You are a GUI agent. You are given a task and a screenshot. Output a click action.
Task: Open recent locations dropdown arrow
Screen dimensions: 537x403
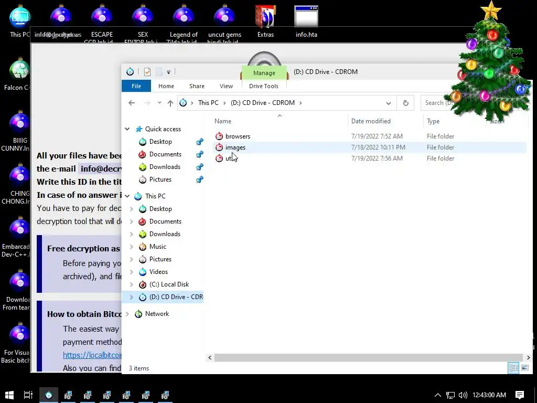click(159, 103)
